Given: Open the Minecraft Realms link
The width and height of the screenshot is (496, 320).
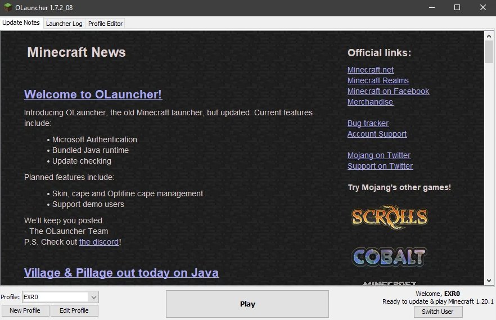Looking at the screenshot, I should click(378, 80).
